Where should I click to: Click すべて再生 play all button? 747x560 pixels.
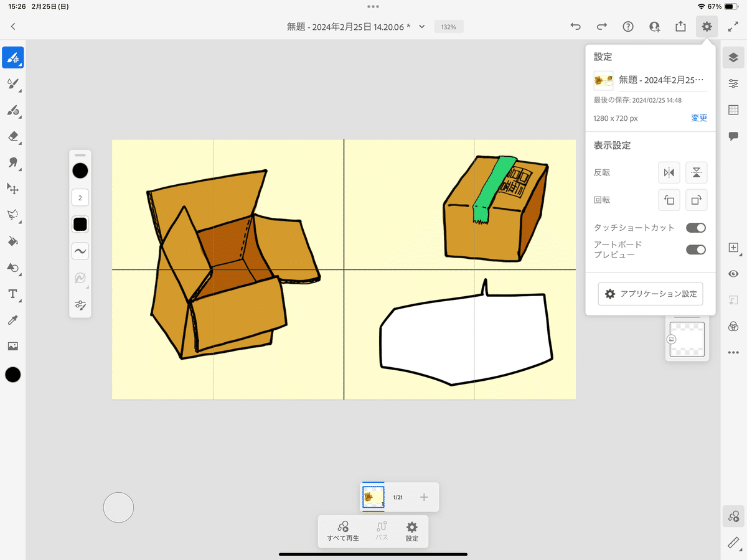point(343,531)
